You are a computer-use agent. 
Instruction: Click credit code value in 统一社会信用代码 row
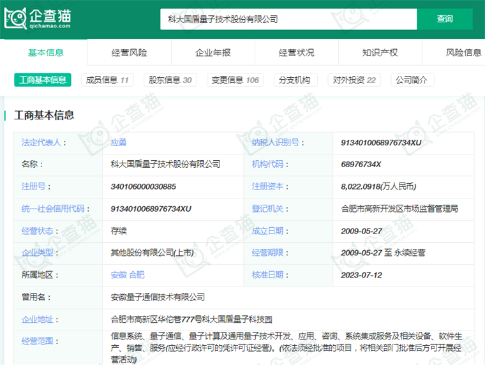(x=151, y=209)
